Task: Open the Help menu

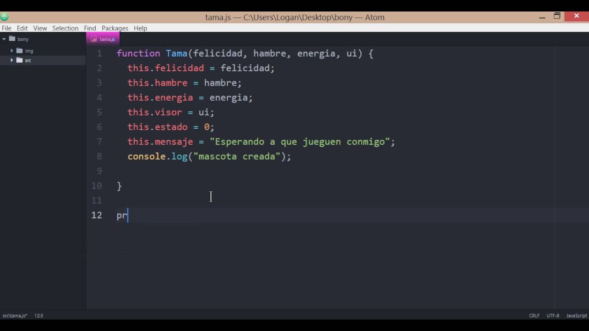Action: coord(140,28)
